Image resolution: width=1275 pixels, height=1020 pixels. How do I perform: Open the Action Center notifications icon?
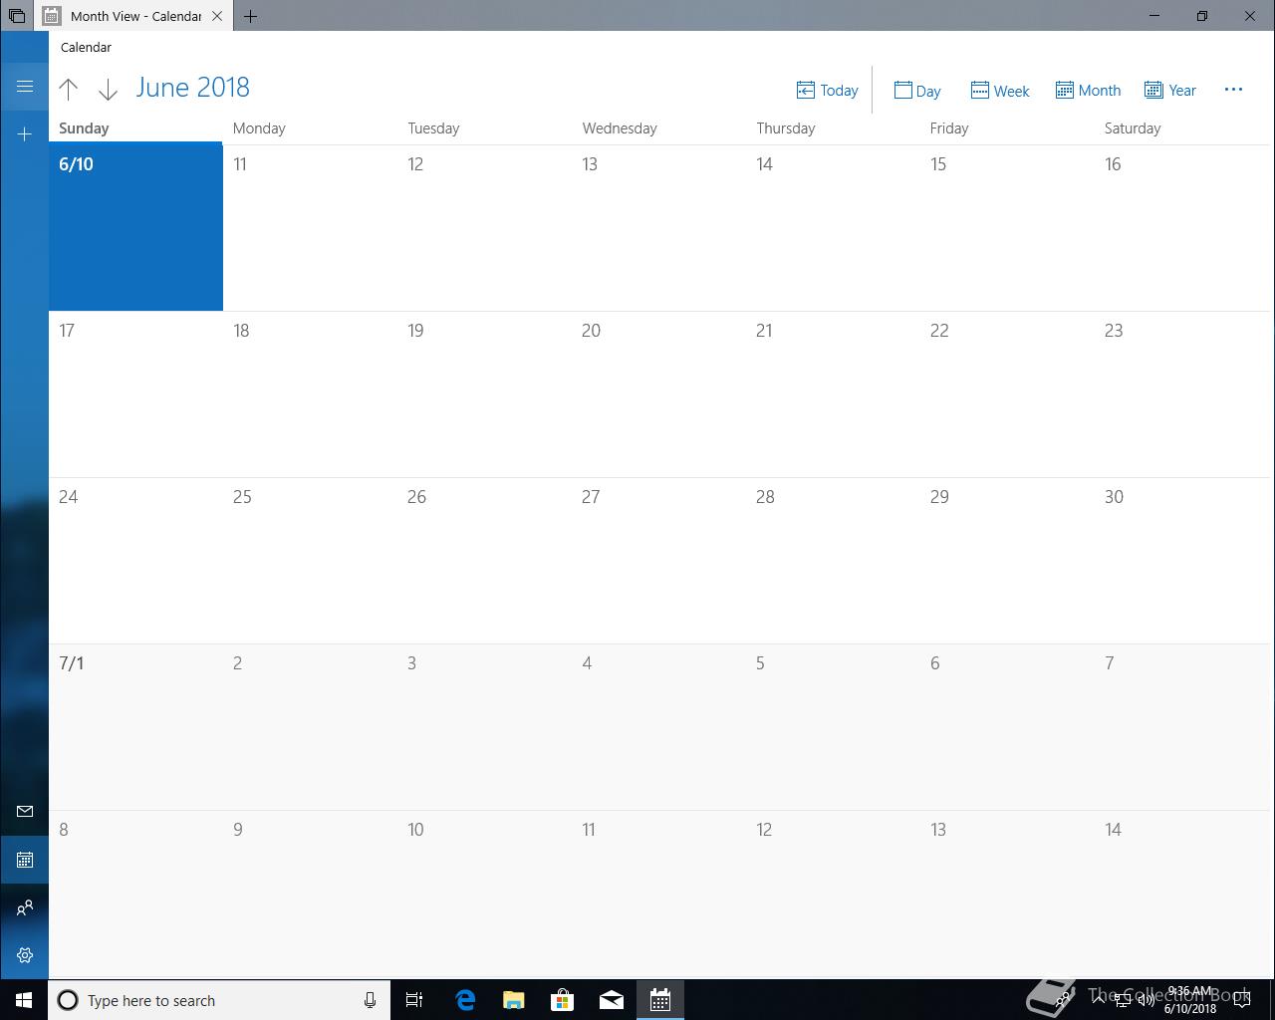(x=1242, y=1000)
